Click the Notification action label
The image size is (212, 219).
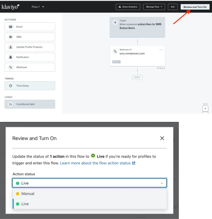click(23, 57)
